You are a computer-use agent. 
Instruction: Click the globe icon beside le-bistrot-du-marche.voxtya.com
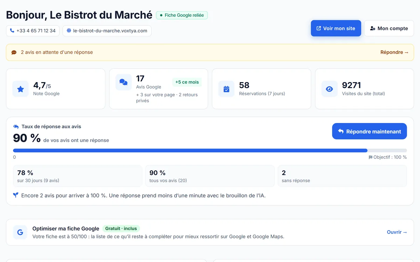(69, 31)
